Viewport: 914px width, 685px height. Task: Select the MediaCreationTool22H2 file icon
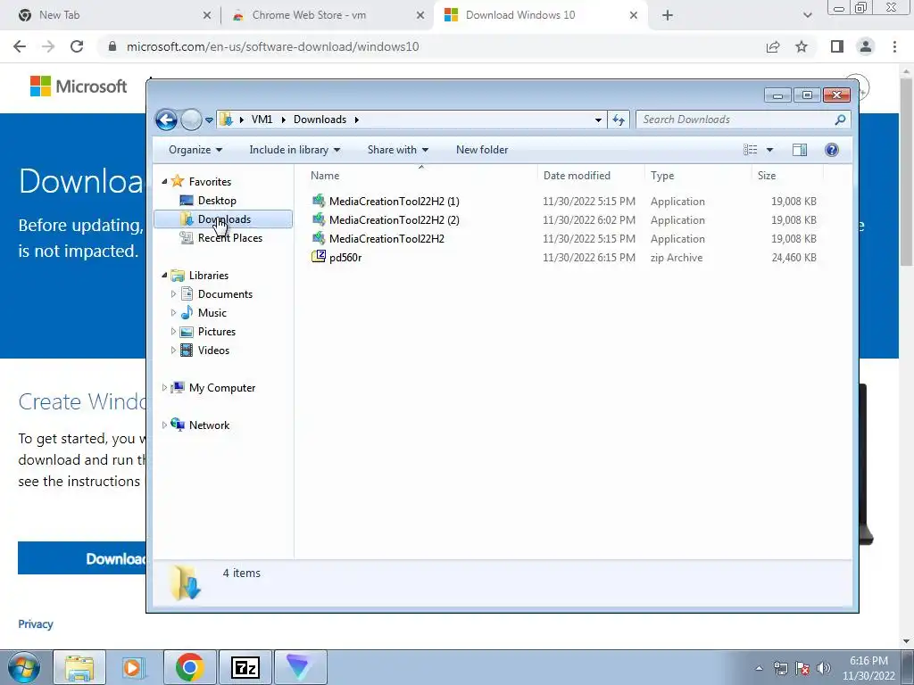(319, 237)
